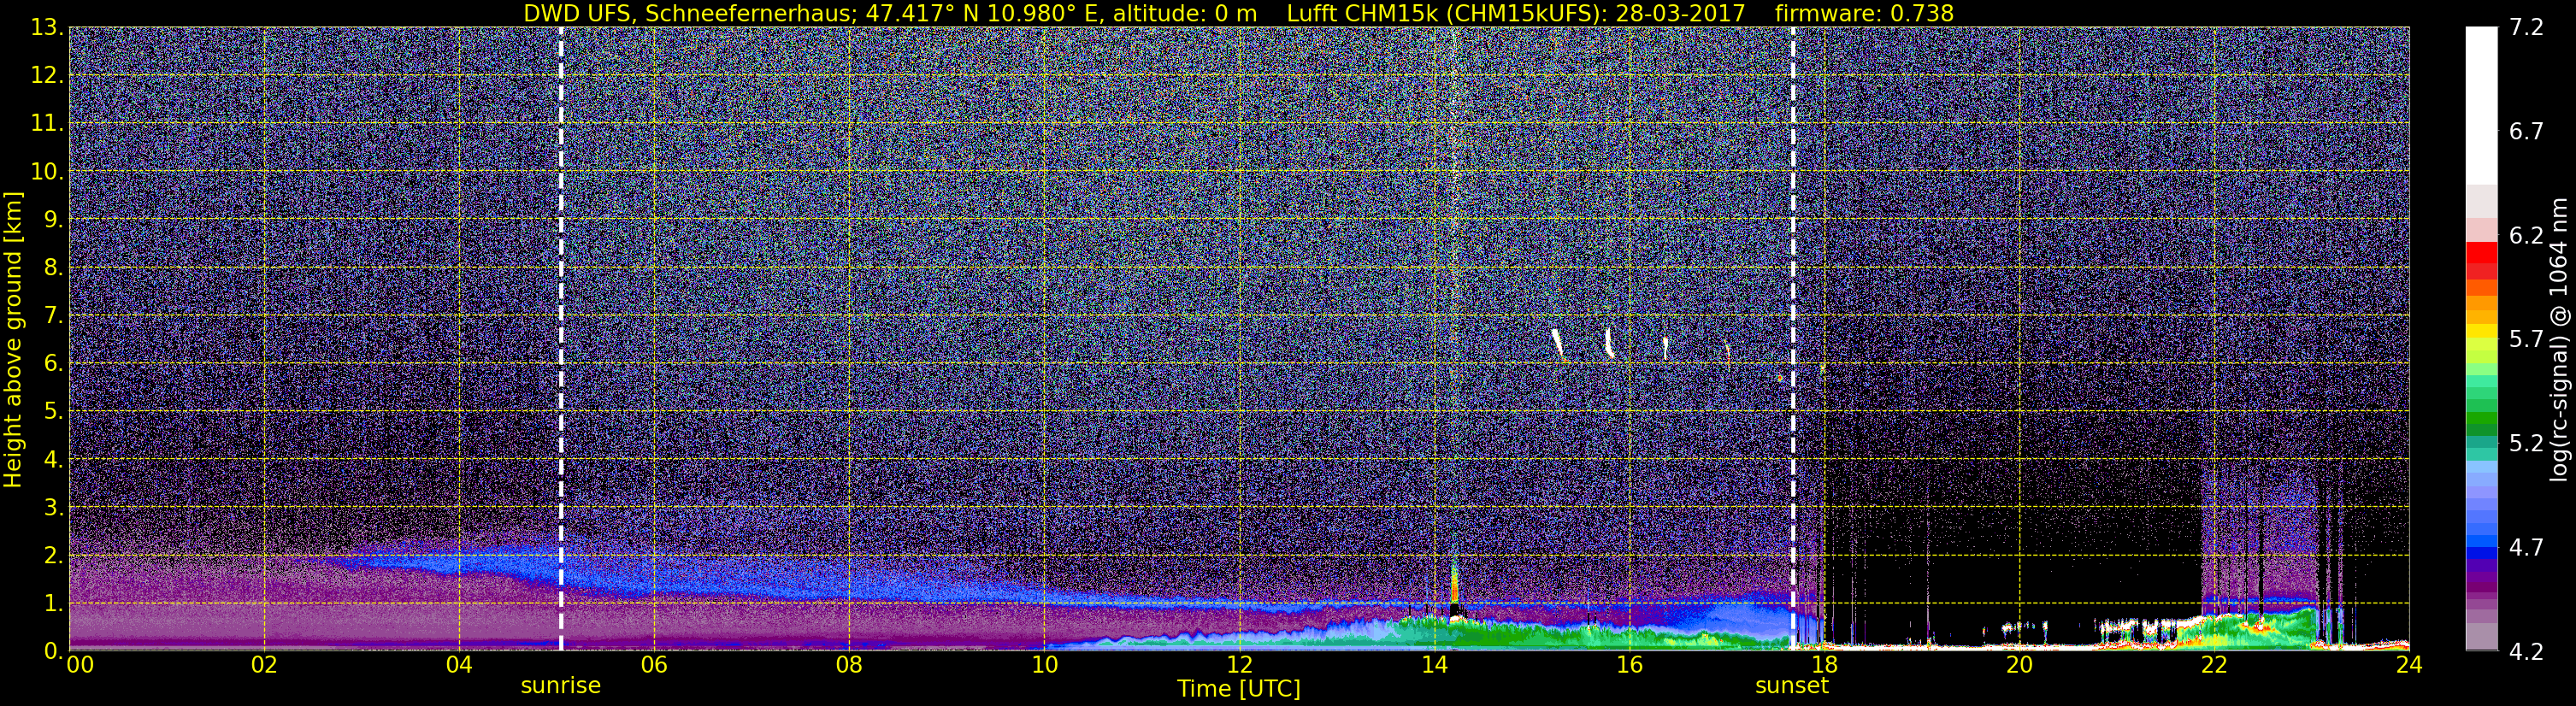The image size is (2576, 706).
Task: Click the white dashed sunset marker line
Action: pyautogui.click(x=1793, y=338)
